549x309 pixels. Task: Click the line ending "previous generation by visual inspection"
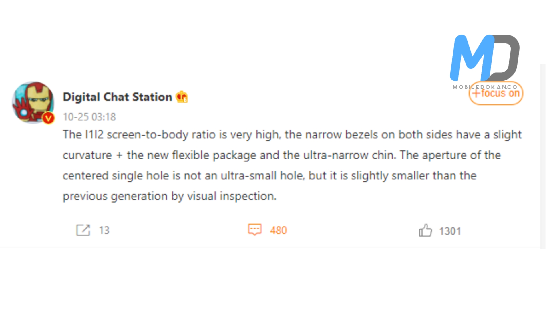click(x=170, y=196)
